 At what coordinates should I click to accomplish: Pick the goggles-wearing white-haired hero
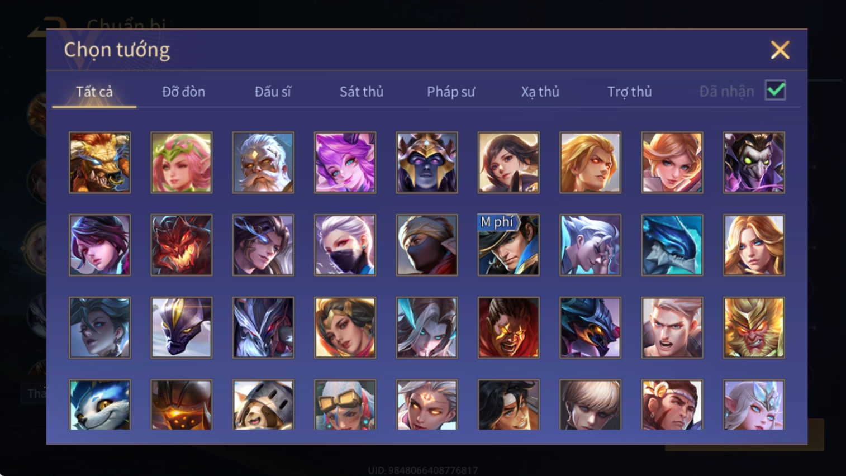(x=345, y=404)
